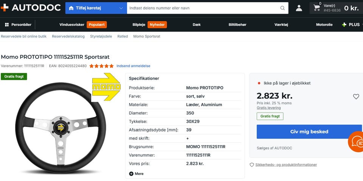Click the Giv mig besked button
This screenshot has height=181, width=363.
pyautogui.click(x=309, y=132)
